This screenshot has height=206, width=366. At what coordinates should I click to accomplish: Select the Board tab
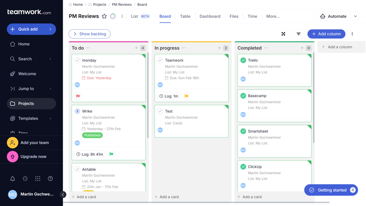coord(165,16)
